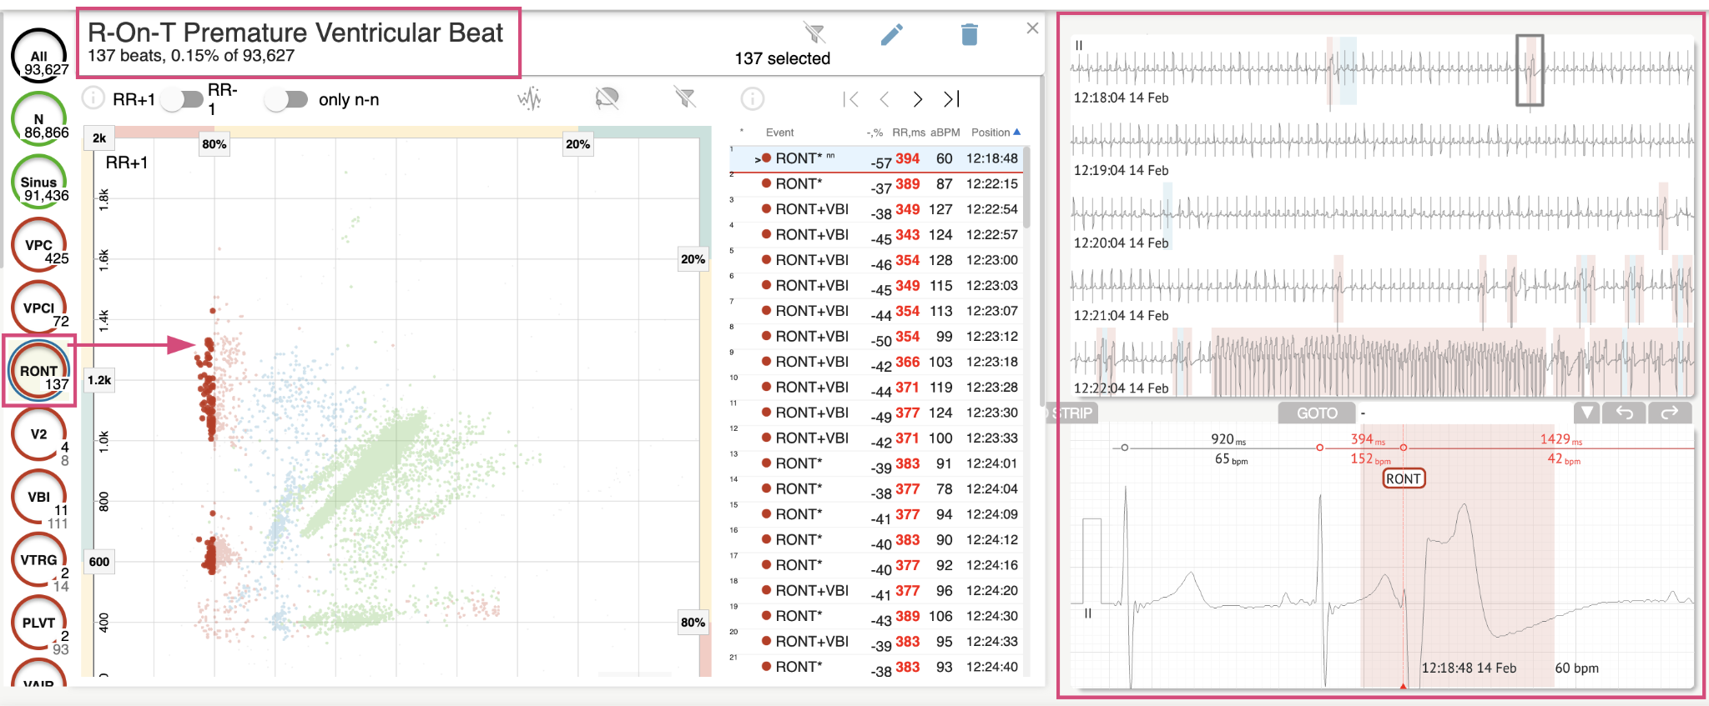Click the crossed-out filter icon above '137 selected'
Viewport: 1709px width, 706px height.
click(814, 33)
